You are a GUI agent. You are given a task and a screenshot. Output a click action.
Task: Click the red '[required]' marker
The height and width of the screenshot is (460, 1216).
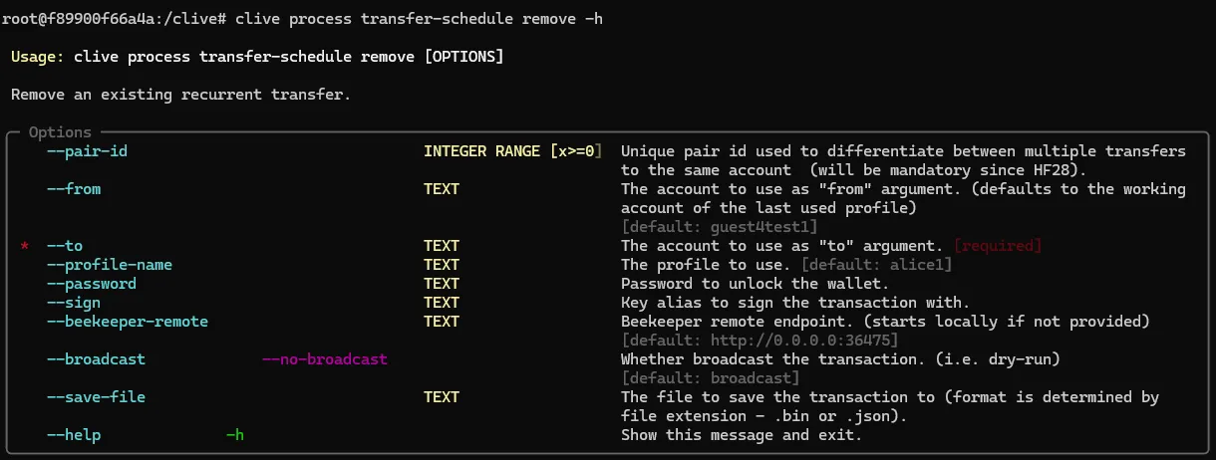coord(998,246)
